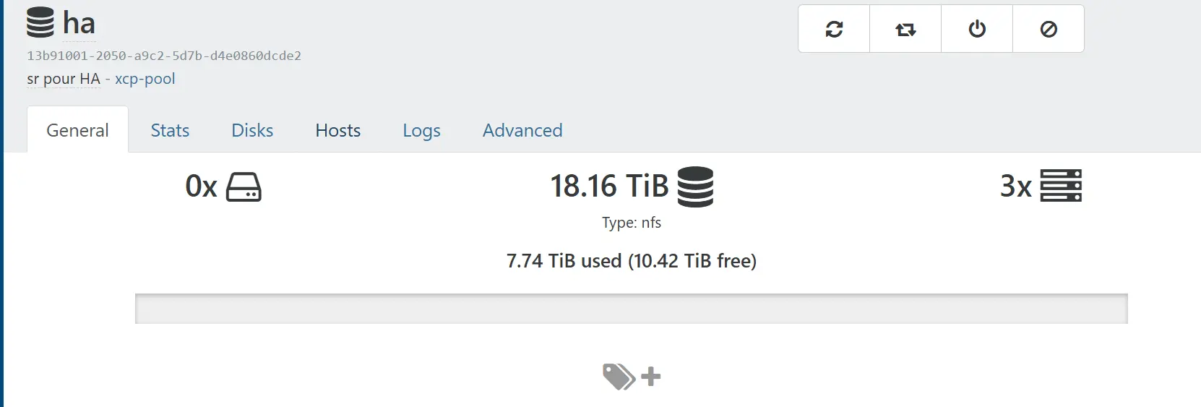Click the rescan all disks refresh button
The width and height of the screenshot is (1201, 407).
click(x=834, y=29)
